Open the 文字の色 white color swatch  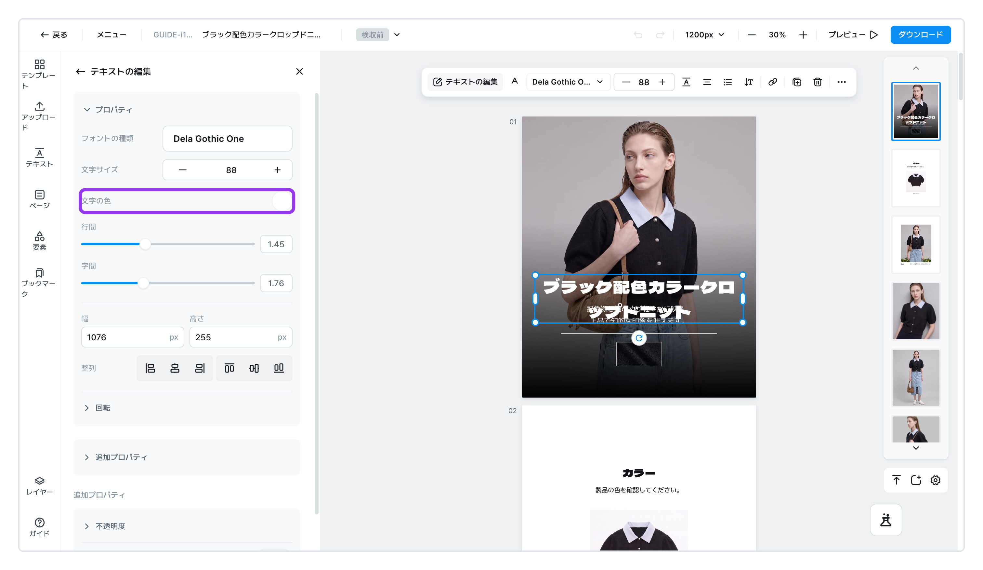point(282,201)
